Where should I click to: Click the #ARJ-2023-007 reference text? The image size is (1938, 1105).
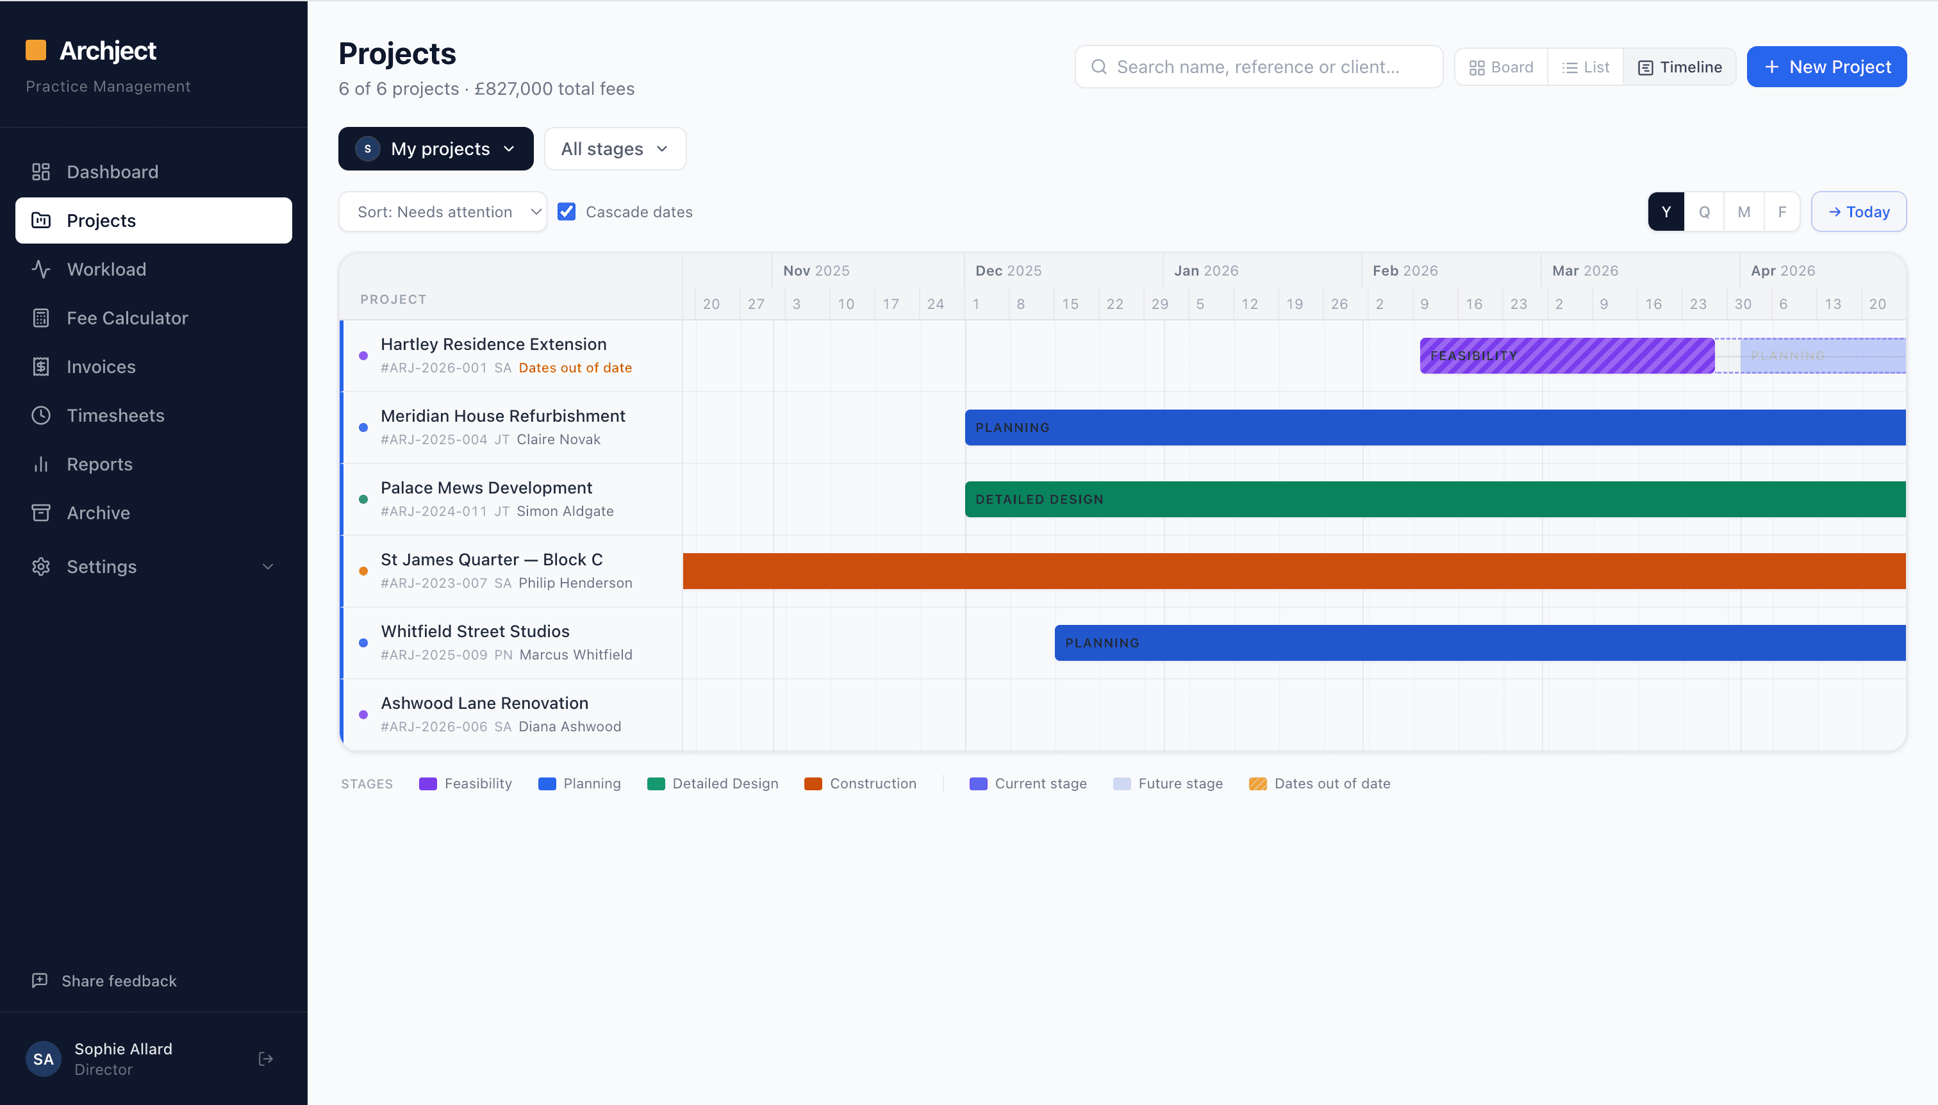tap(433, 583)
